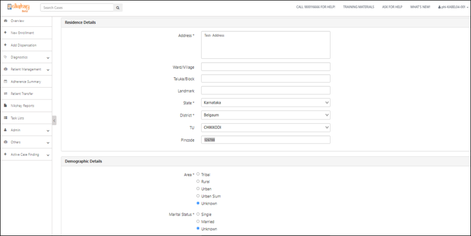Click the Ask For Help link
Viewport: 471px width, 236px height.
pos(392,7)
